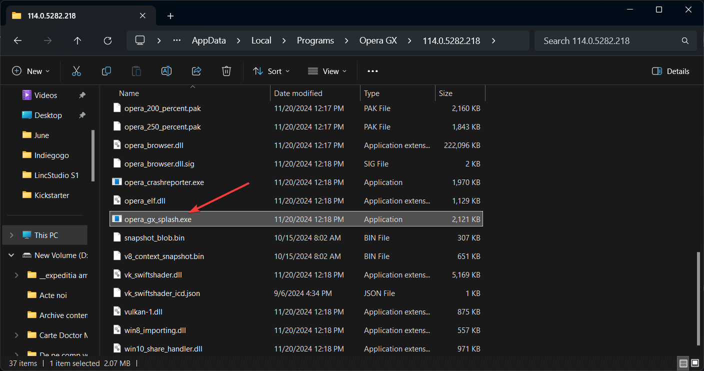
Task: Select opera_250_percent.pak file
Action: point(296,126)
